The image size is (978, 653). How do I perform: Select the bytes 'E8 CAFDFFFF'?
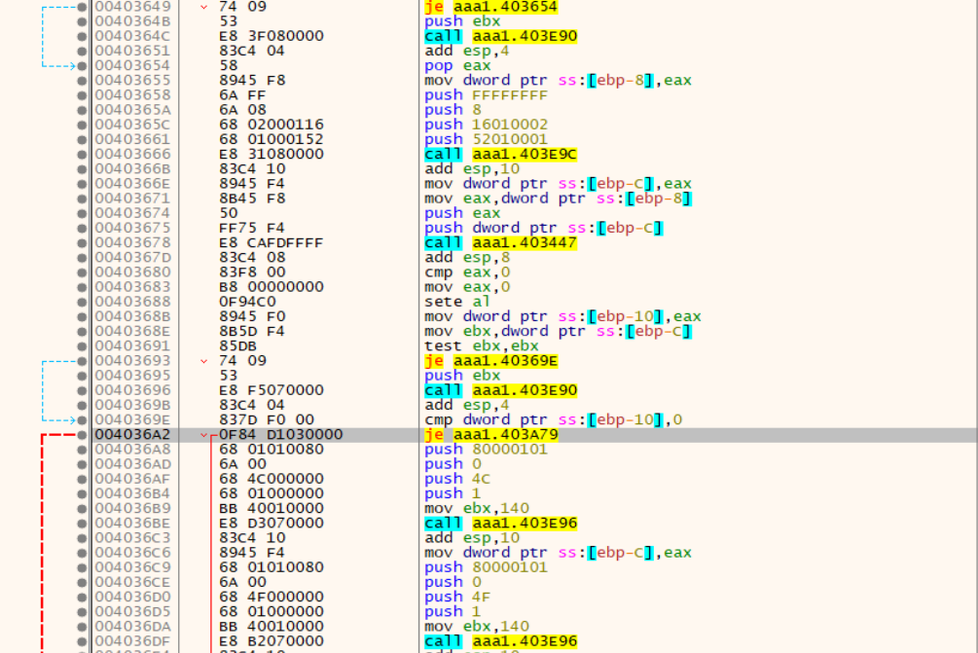pos(272,242)
